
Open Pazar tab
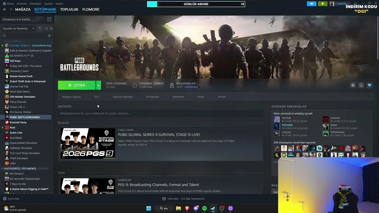[201, 97]
